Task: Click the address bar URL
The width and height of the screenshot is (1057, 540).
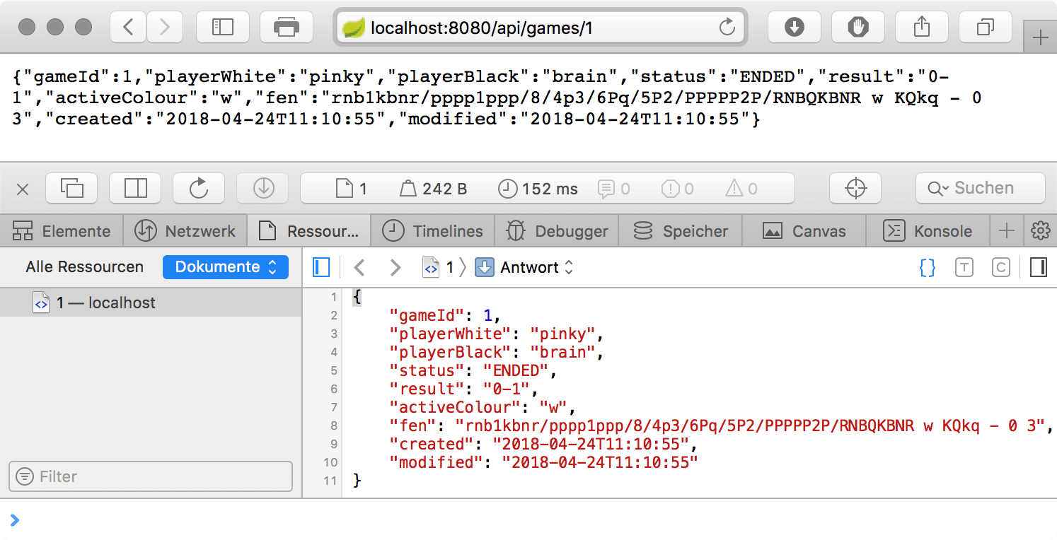Action: [482, 28]
